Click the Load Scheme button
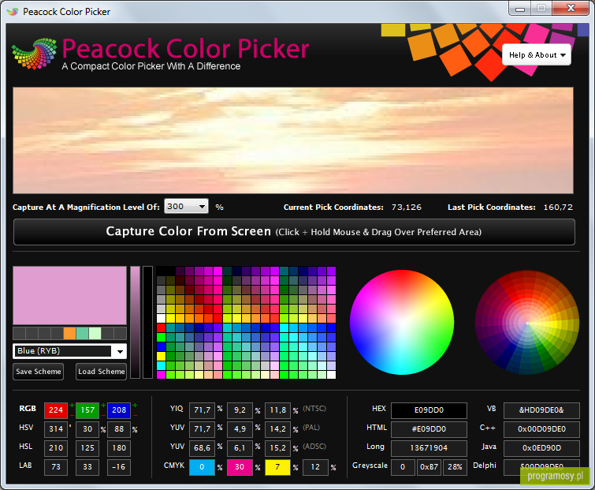Image resolution: width=595 pixels, height=490 pixels. point(102,372)
